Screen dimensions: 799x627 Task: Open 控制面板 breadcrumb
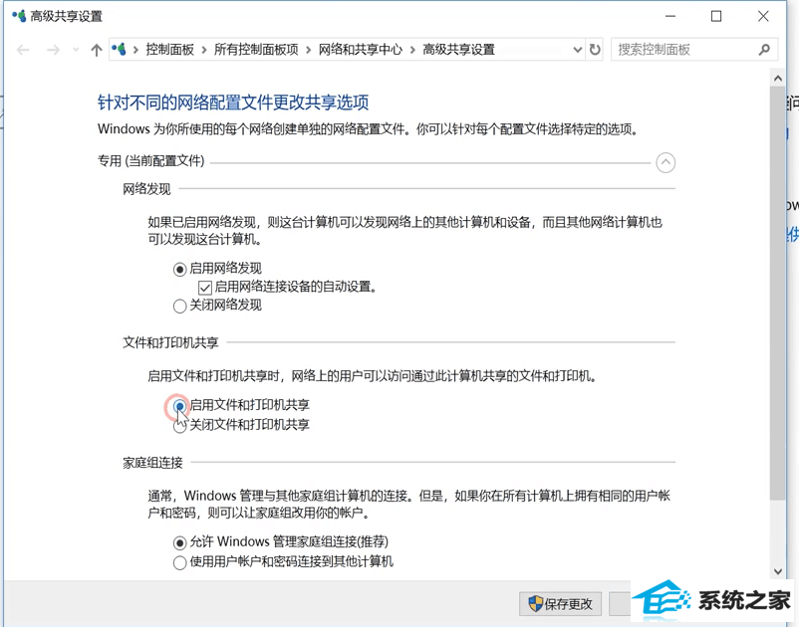pyautogui.click(x=169, y=50)
